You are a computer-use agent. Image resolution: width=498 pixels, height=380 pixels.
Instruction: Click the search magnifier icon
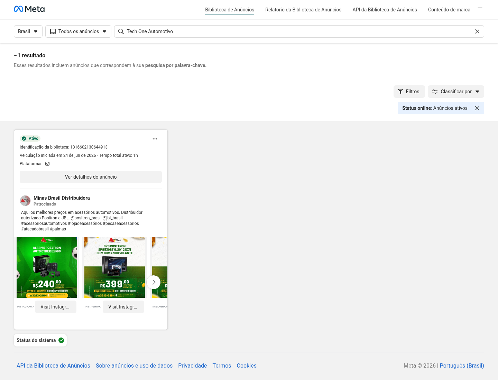(121, 31)
